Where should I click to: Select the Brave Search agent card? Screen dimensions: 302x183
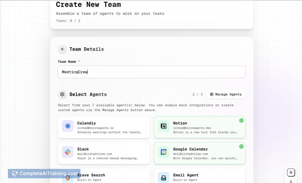point(104,176)
